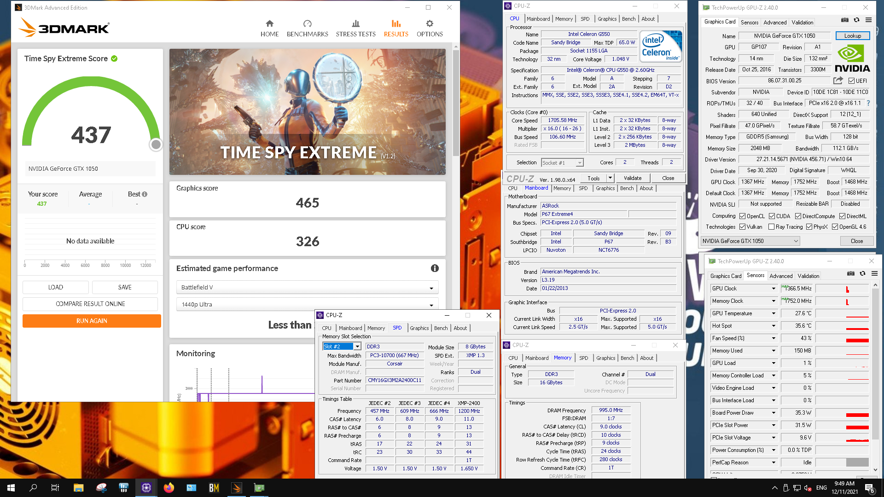884x497 pixels.
Task: Open the Validation tab in the GPU-Z Sensors window
Action: pyautogui.click(x=808, y=276)
